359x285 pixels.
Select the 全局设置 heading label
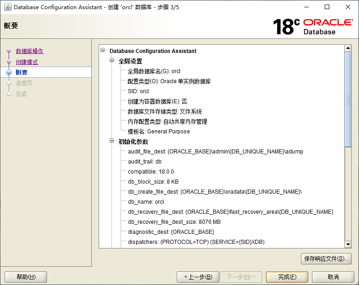click(130, 61)
